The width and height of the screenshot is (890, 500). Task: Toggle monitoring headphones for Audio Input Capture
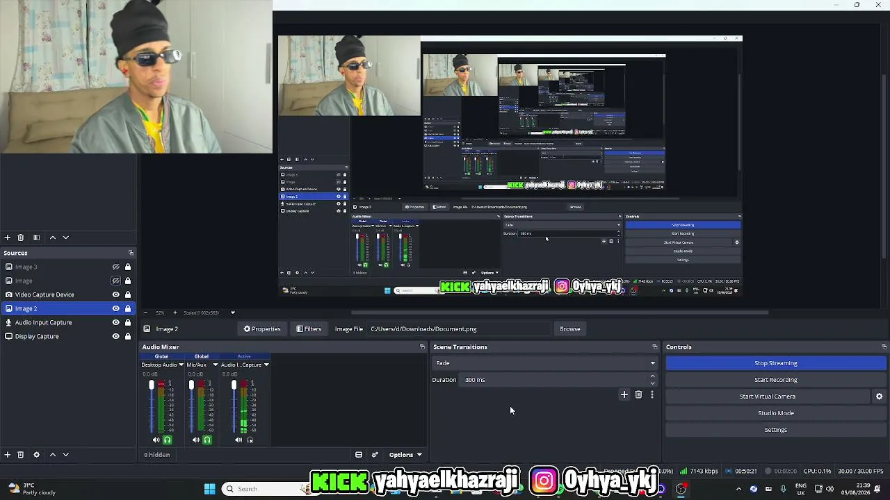click(250, 440)
